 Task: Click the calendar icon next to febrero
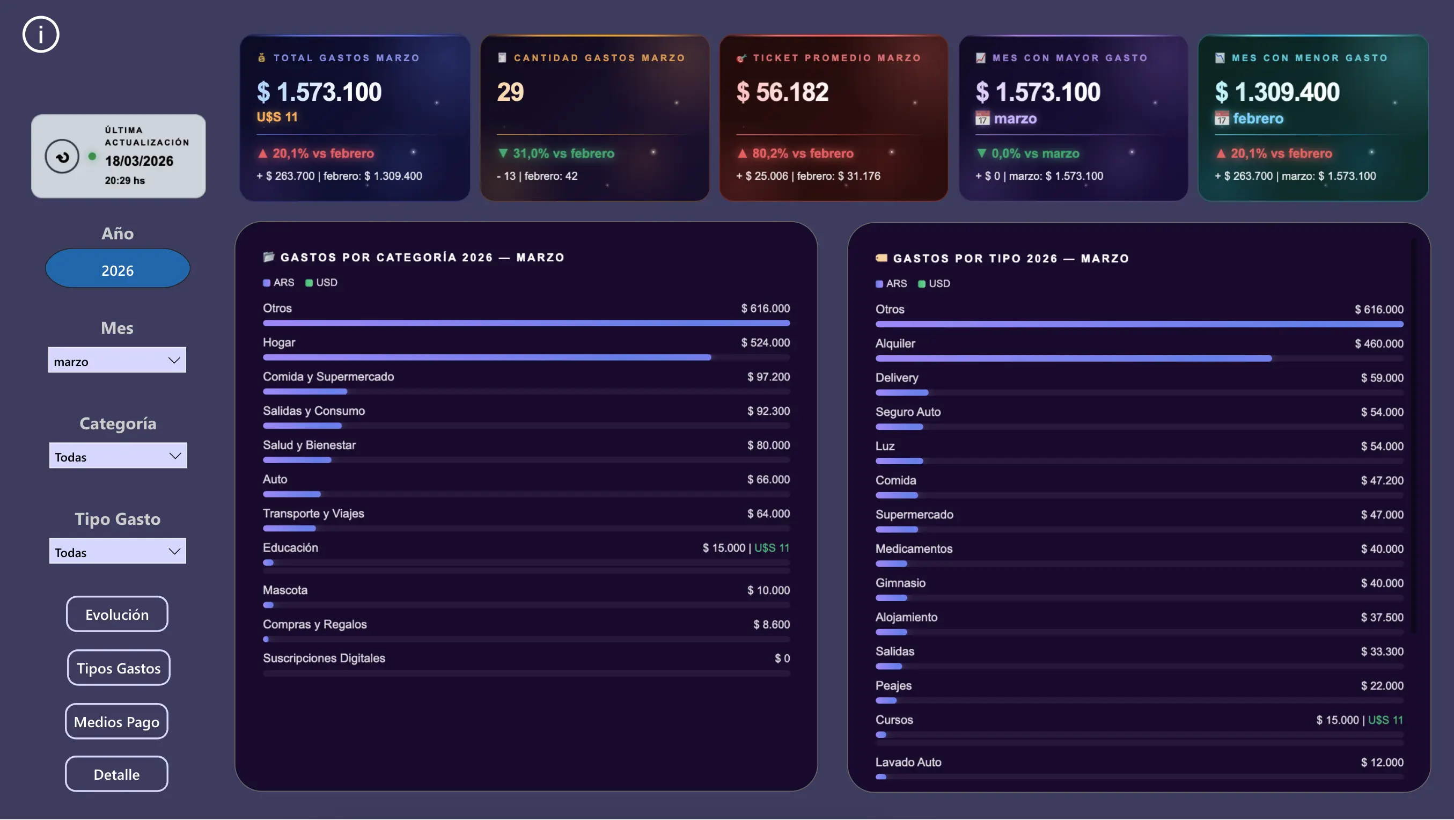(x=1222, y=119)
